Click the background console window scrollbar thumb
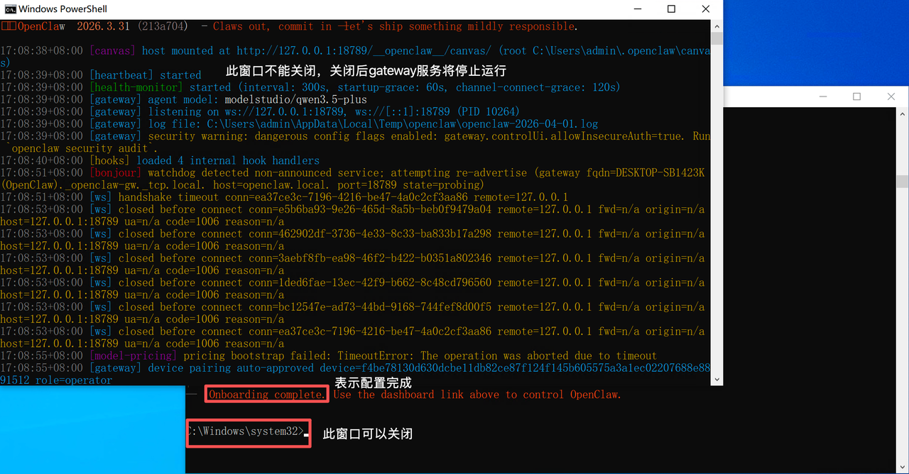909x474 pixels. tap(903, 181)
